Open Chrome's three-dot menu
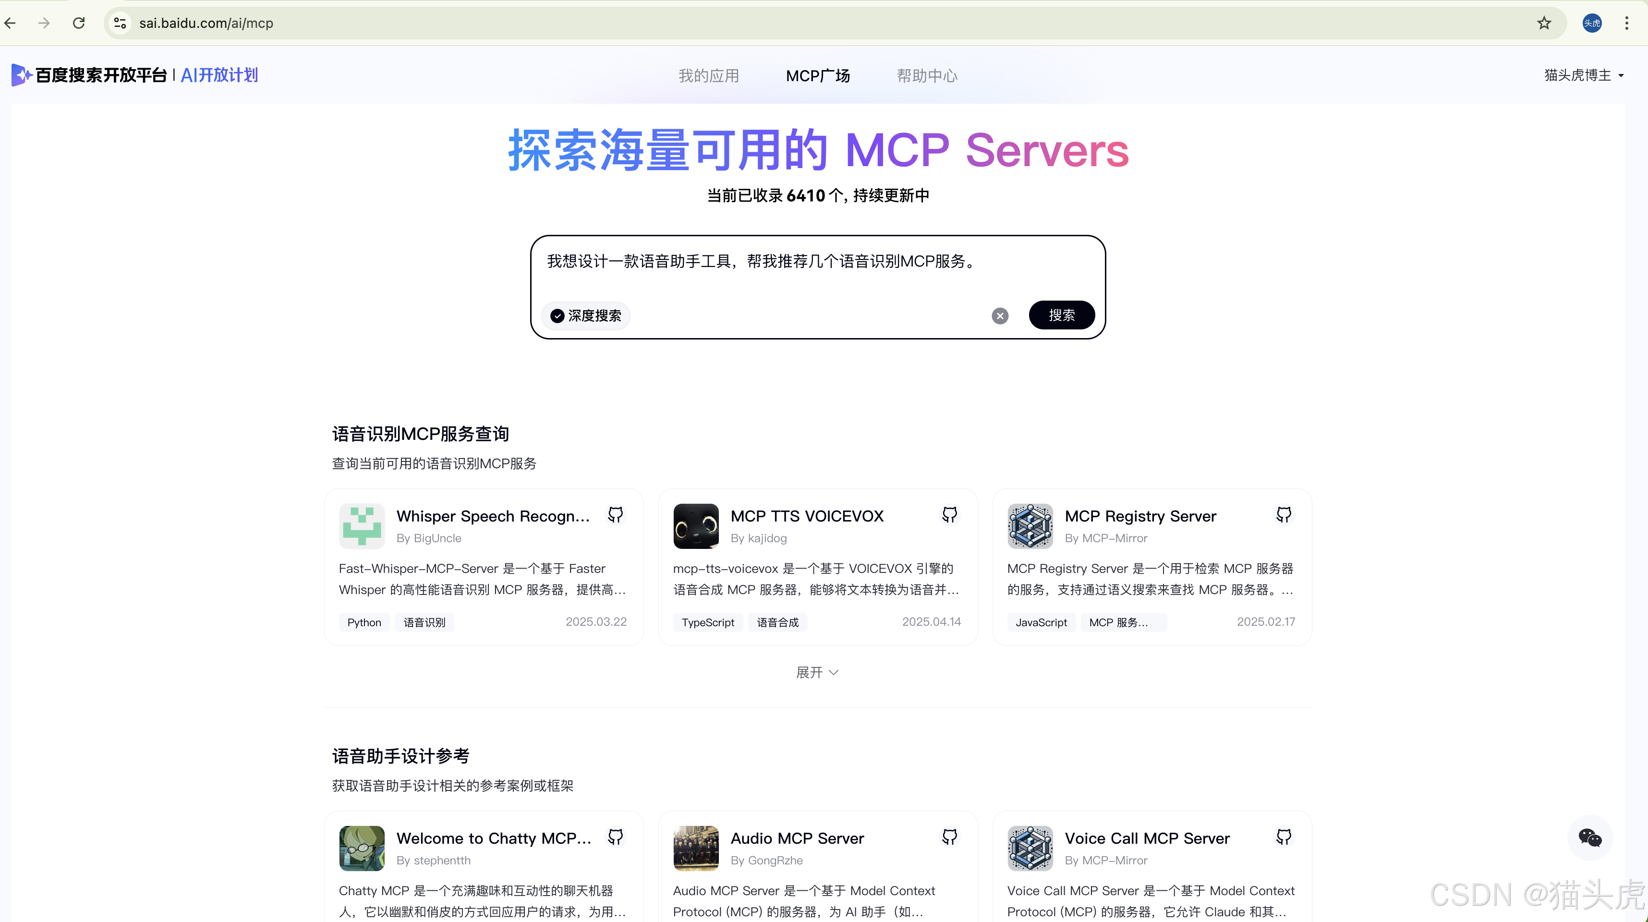 1626,24
